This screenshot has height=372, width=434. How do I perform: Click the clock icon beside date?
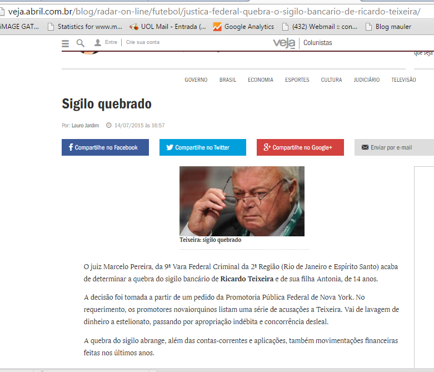109,125
